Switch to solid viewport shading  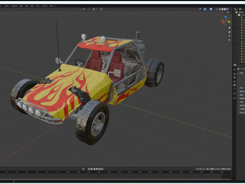click(223, 9)
